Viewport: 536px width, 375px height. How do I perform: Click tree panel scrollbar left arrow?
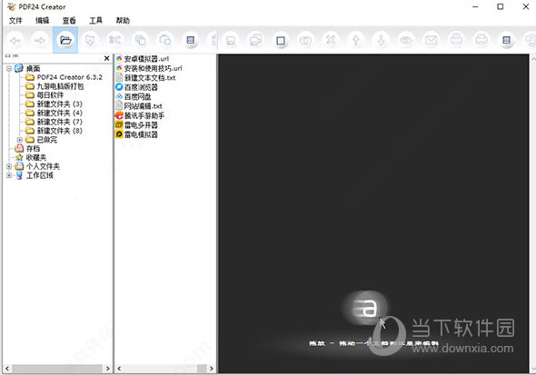(7, 369)
